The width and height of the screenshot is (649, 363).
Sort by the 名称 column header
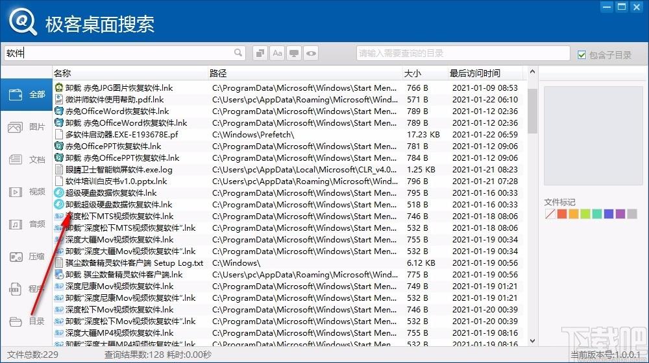click(130, 73)
